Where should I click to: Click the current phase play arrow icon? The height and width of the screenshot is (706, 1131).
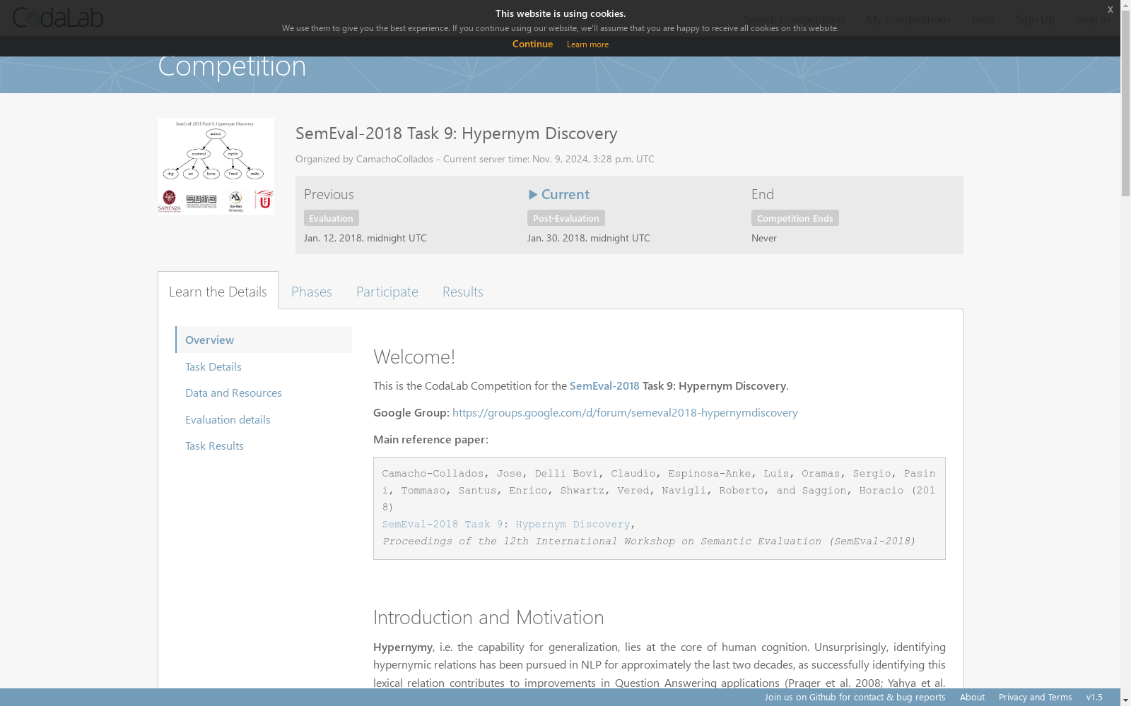533,194
